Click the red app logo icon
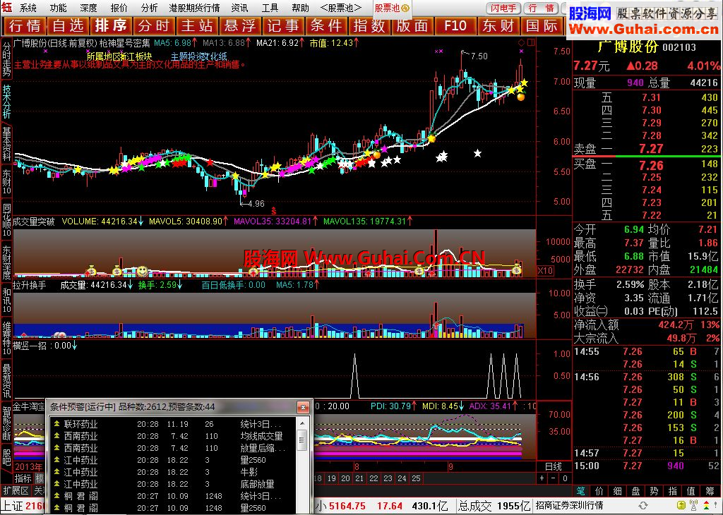Viewport: 723px width, 515px height. (7, 8)
